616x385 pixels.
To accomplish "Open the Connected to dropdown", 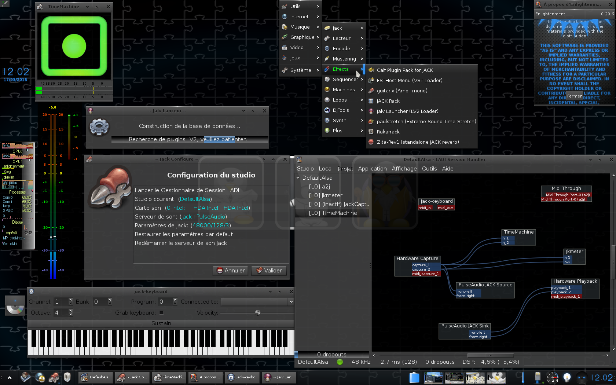I will (257, 302).
